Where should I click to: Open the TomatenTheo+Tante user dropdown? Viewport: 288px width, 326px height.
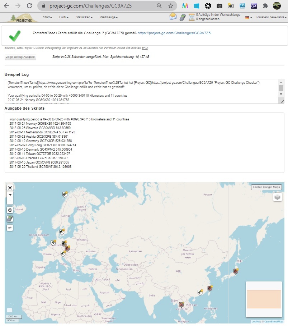pyautogui.click(x=271, y=17)
